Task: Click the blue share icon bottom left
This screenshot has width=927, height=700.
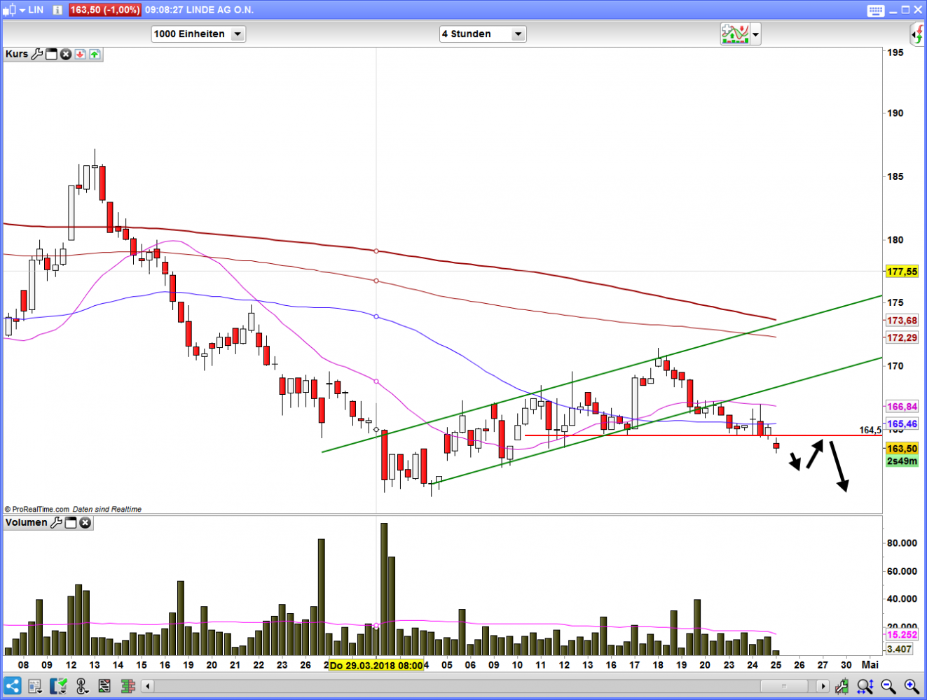Action: (x=12, y=685)
